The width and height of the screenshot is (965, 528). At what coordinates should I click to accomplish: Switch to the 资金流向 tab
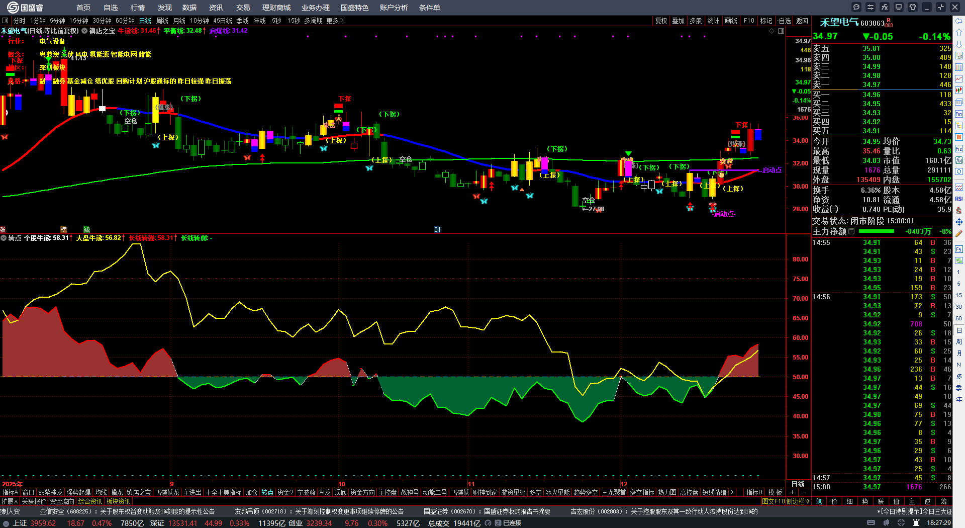tap(62, 501)
